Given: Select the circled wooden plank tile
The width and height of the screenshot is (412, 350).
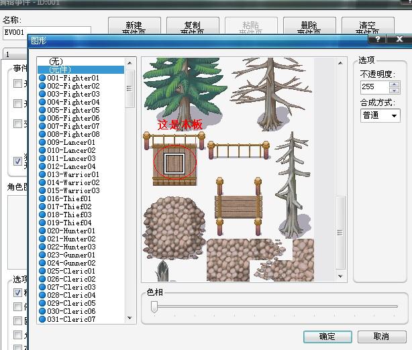Looking at the screenshot, I should [x=174, y=164].
